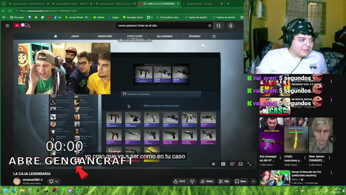Expand the notification bell dropdown
The image size is (346, 195).
pos(54,181)
